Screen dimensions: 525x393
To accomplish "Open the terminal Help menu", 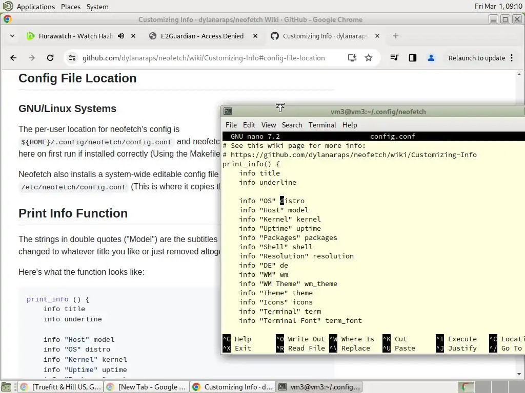I will (x=350, y=125).
